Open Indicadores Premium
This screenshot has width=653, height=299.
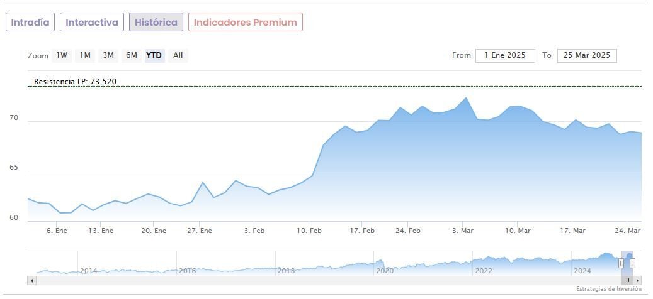click(x=245, y=23)
